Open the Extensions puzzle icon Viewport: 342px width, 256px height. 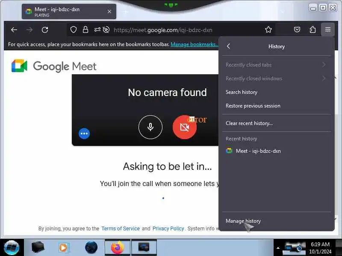click(x=313, y=29)
